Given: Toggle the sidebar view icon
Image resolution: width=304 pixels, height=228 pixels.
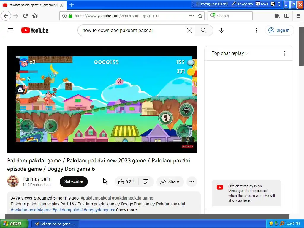Looking at the screenshot, I should click(x=287, y=16).
